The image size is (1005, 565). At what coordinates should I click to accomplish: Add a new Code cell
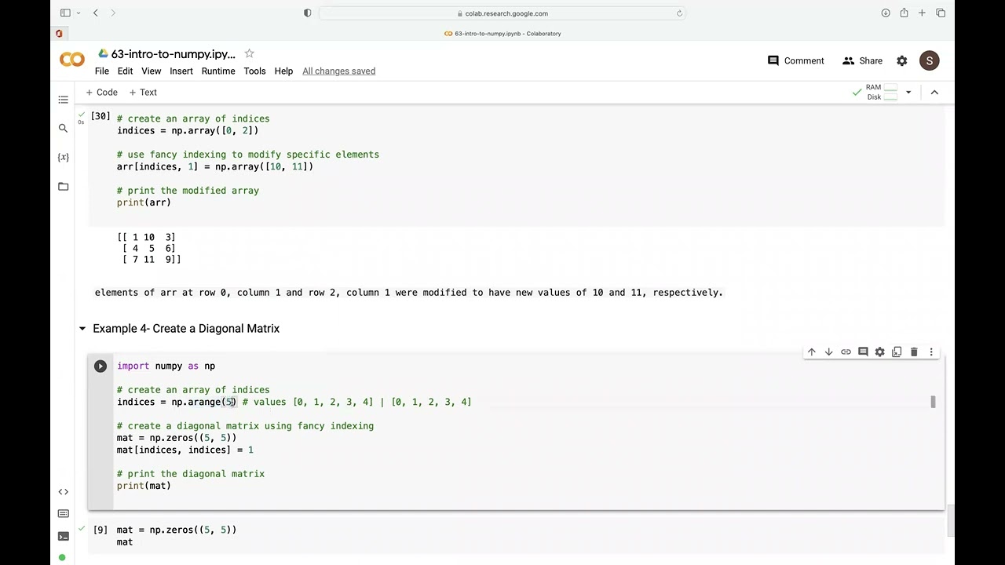(x=102, y=92)
